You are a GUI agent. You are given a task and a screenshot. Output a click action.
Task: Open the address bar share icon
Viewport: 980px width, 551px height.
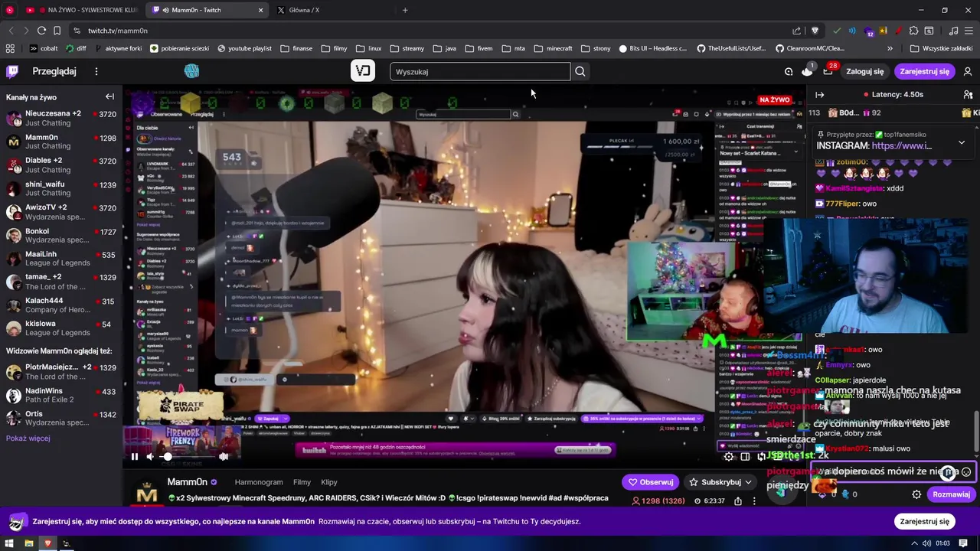(797, 31)
